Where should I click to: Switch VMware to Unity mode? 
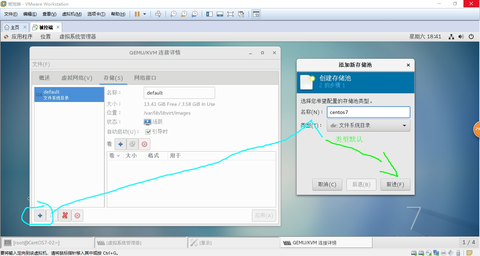241,14
